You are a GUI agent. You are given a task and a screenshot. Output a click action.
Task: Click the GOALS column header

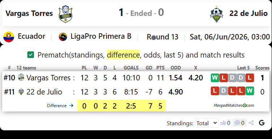point(131,68)
